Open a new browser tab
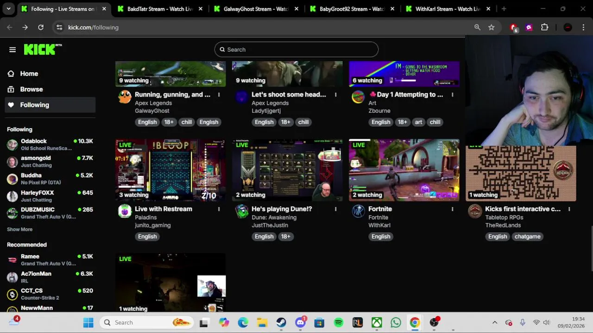Viewport: 593px width, 333px height. click(504, 9)
